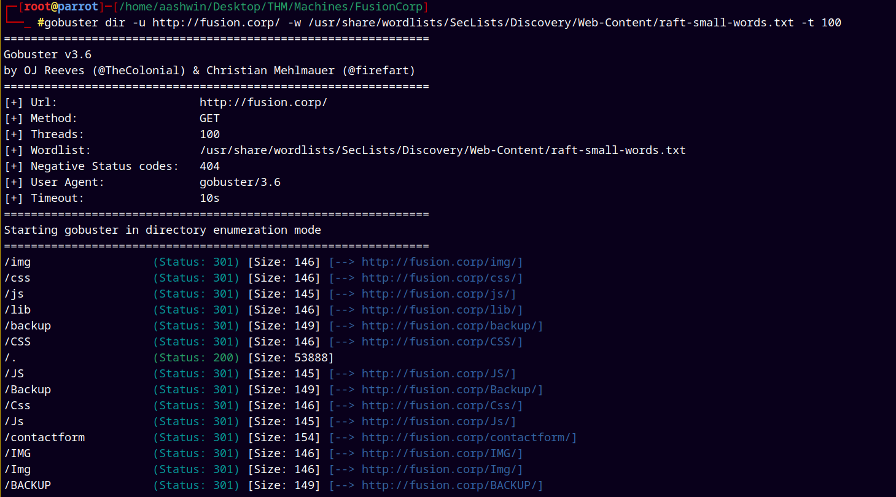Click the 'Starting gobuster in directory enumeration mode' line
This screenshot has width=896, height=497.
point(162,230)
